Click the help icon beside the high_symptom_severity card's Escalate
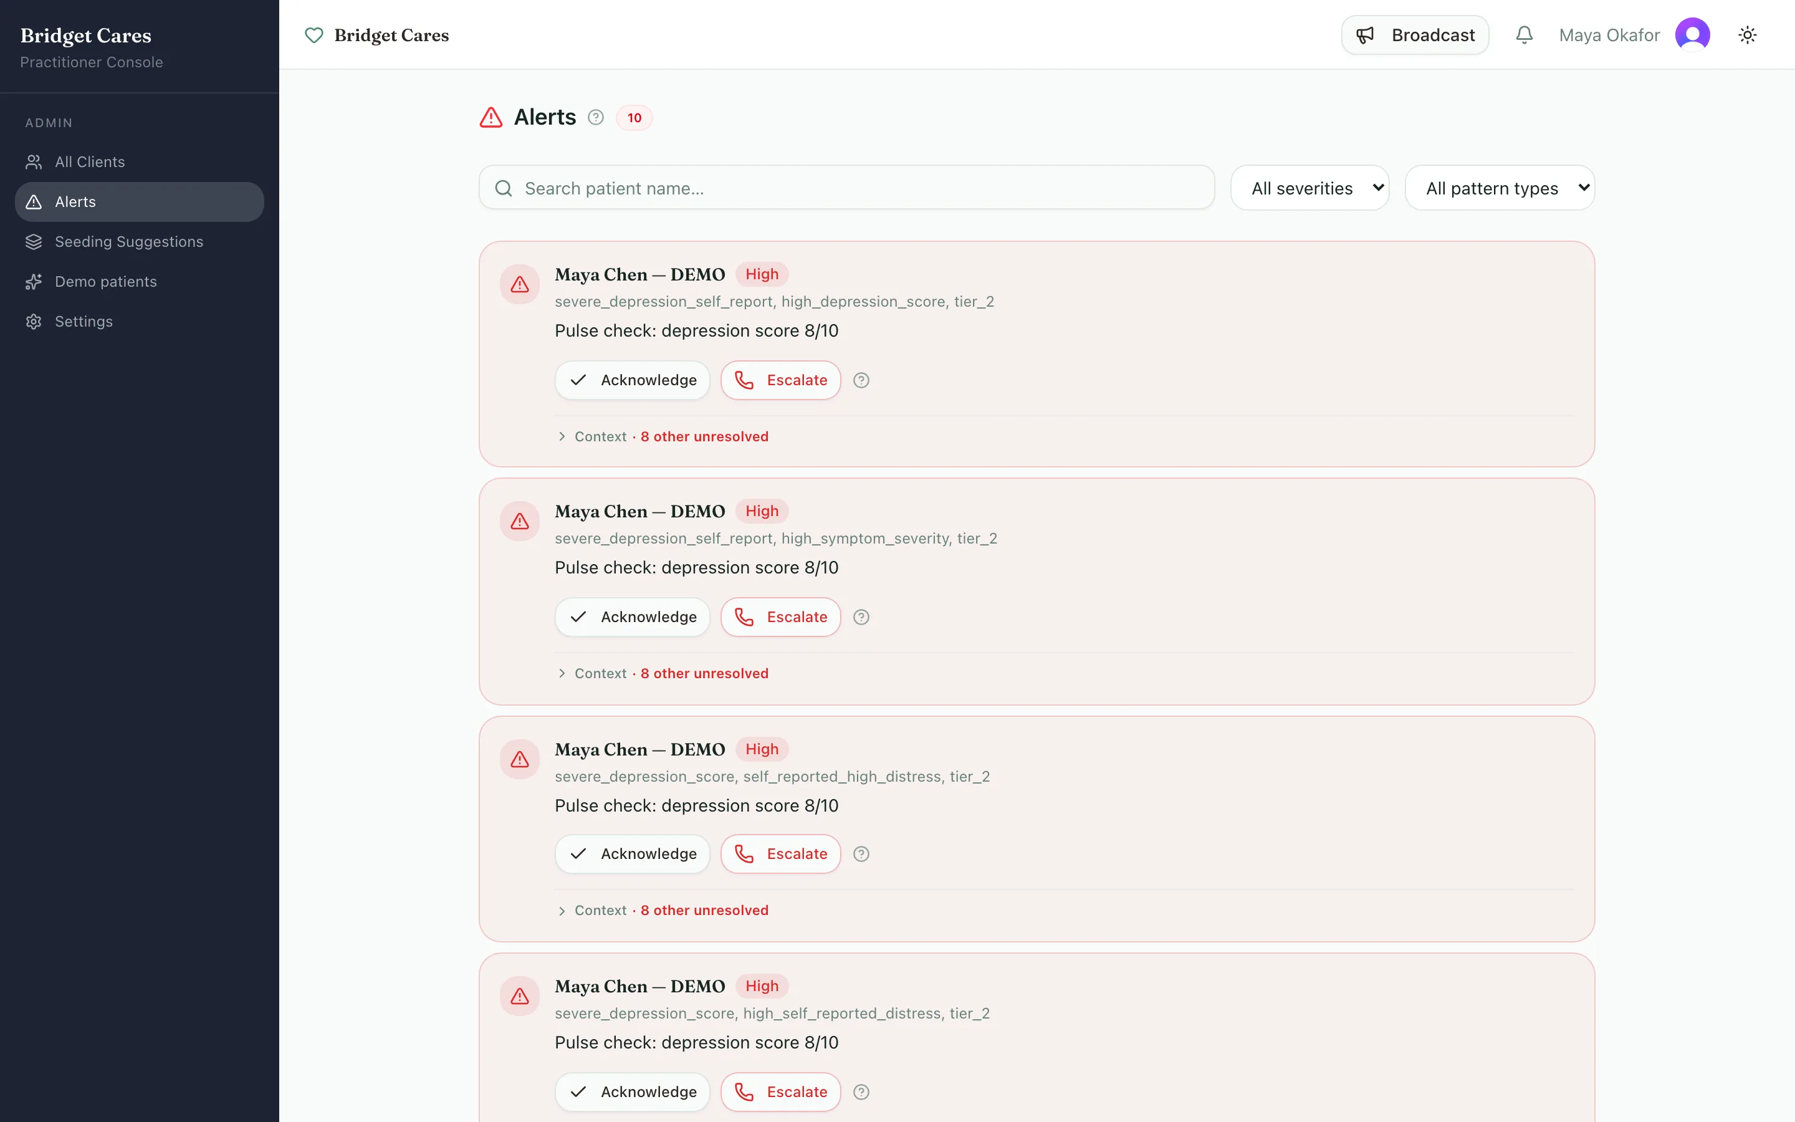The image size is (1795, 1122). [x=861, y=616]
